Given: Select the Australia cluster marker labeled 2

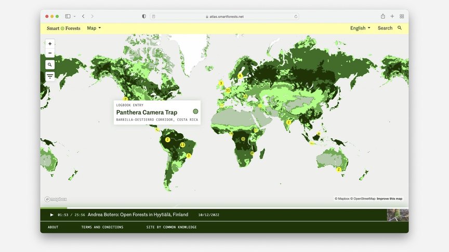Looking at the screenshot, I should [338, 169].
